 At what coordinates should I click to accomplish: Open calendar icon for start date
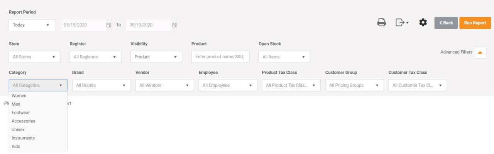pyautogui.click(x=108, y=25)
